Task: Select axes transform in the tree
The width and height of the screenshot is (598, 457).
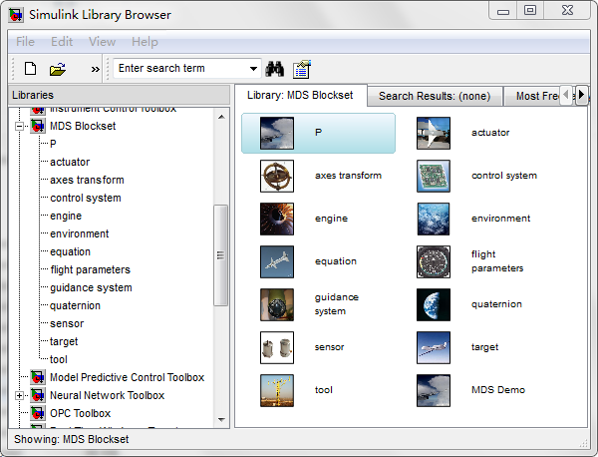Action: (87, 180)
